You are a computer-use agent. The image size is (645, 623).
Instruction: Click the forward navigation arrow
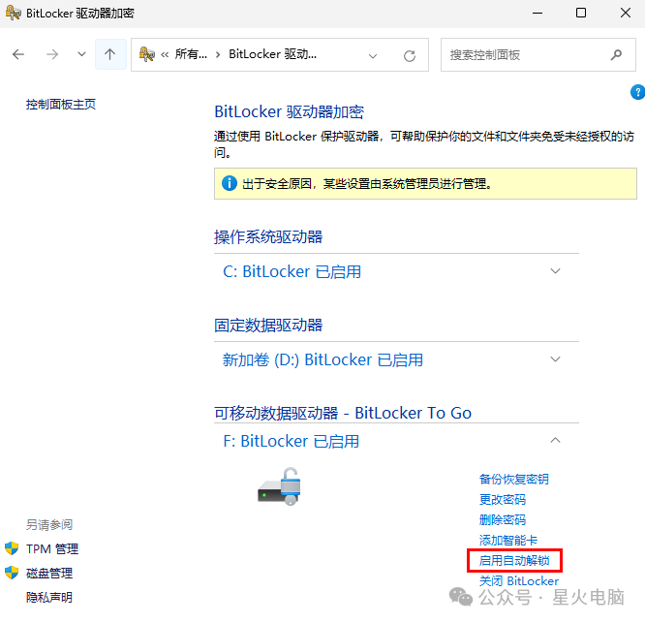52,54
